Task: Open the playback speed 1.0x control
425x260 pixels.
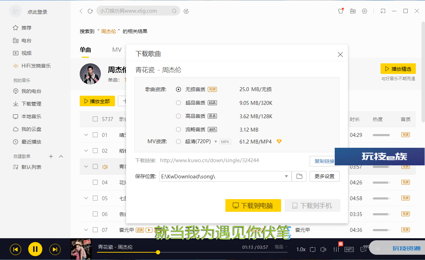Action: coord(301,249)
